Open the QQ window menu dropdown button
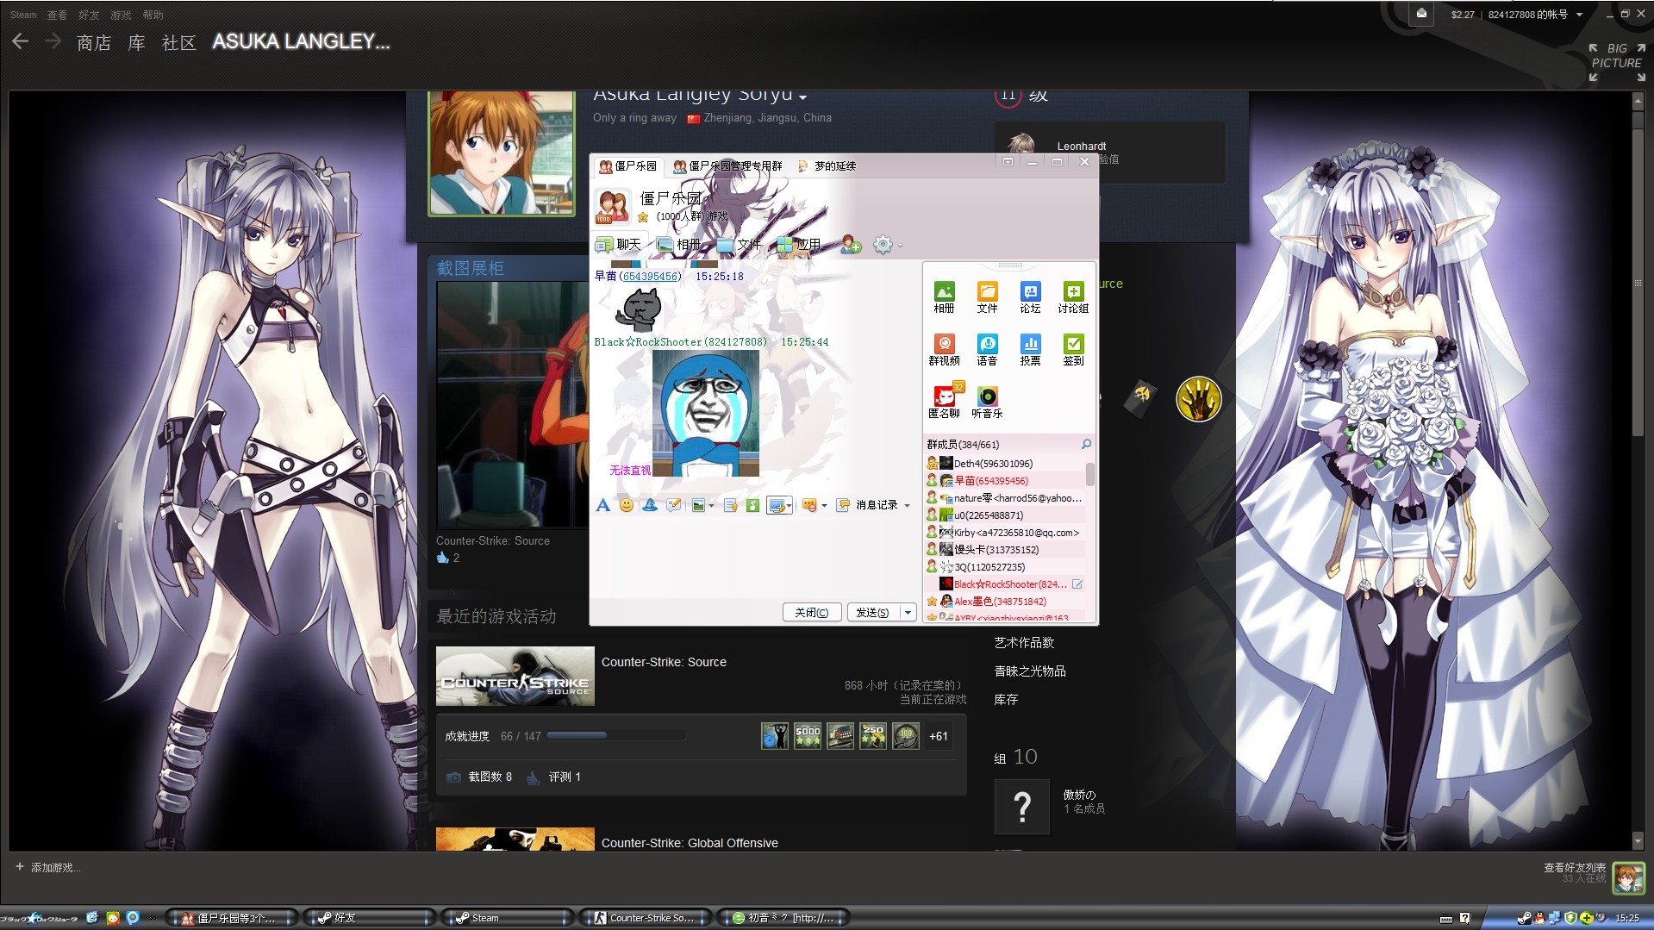Image resolution: width=1654 pixels, height=930 pixels. (x=1008, y=162)
